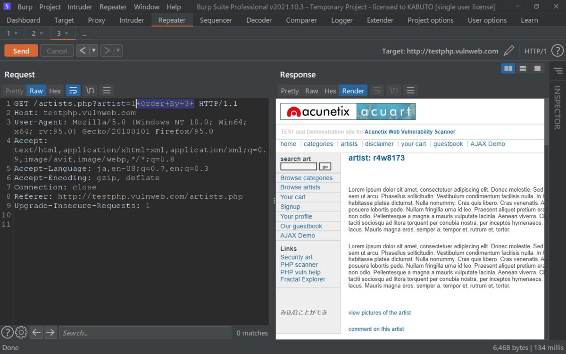Switch to Dashboard tab
The height and width of the screenshot is (354, 566).
[x=24, y=20]
